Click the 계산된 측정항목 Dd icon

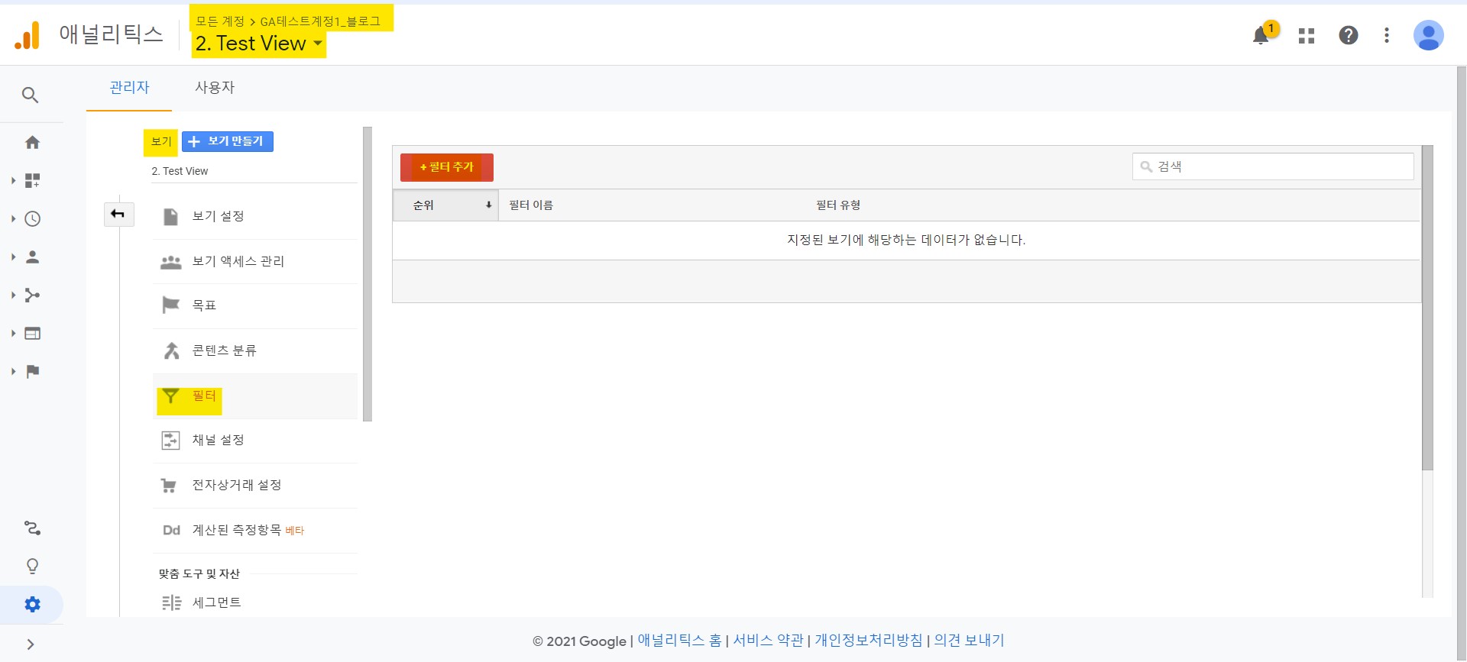tap(171, 530)
